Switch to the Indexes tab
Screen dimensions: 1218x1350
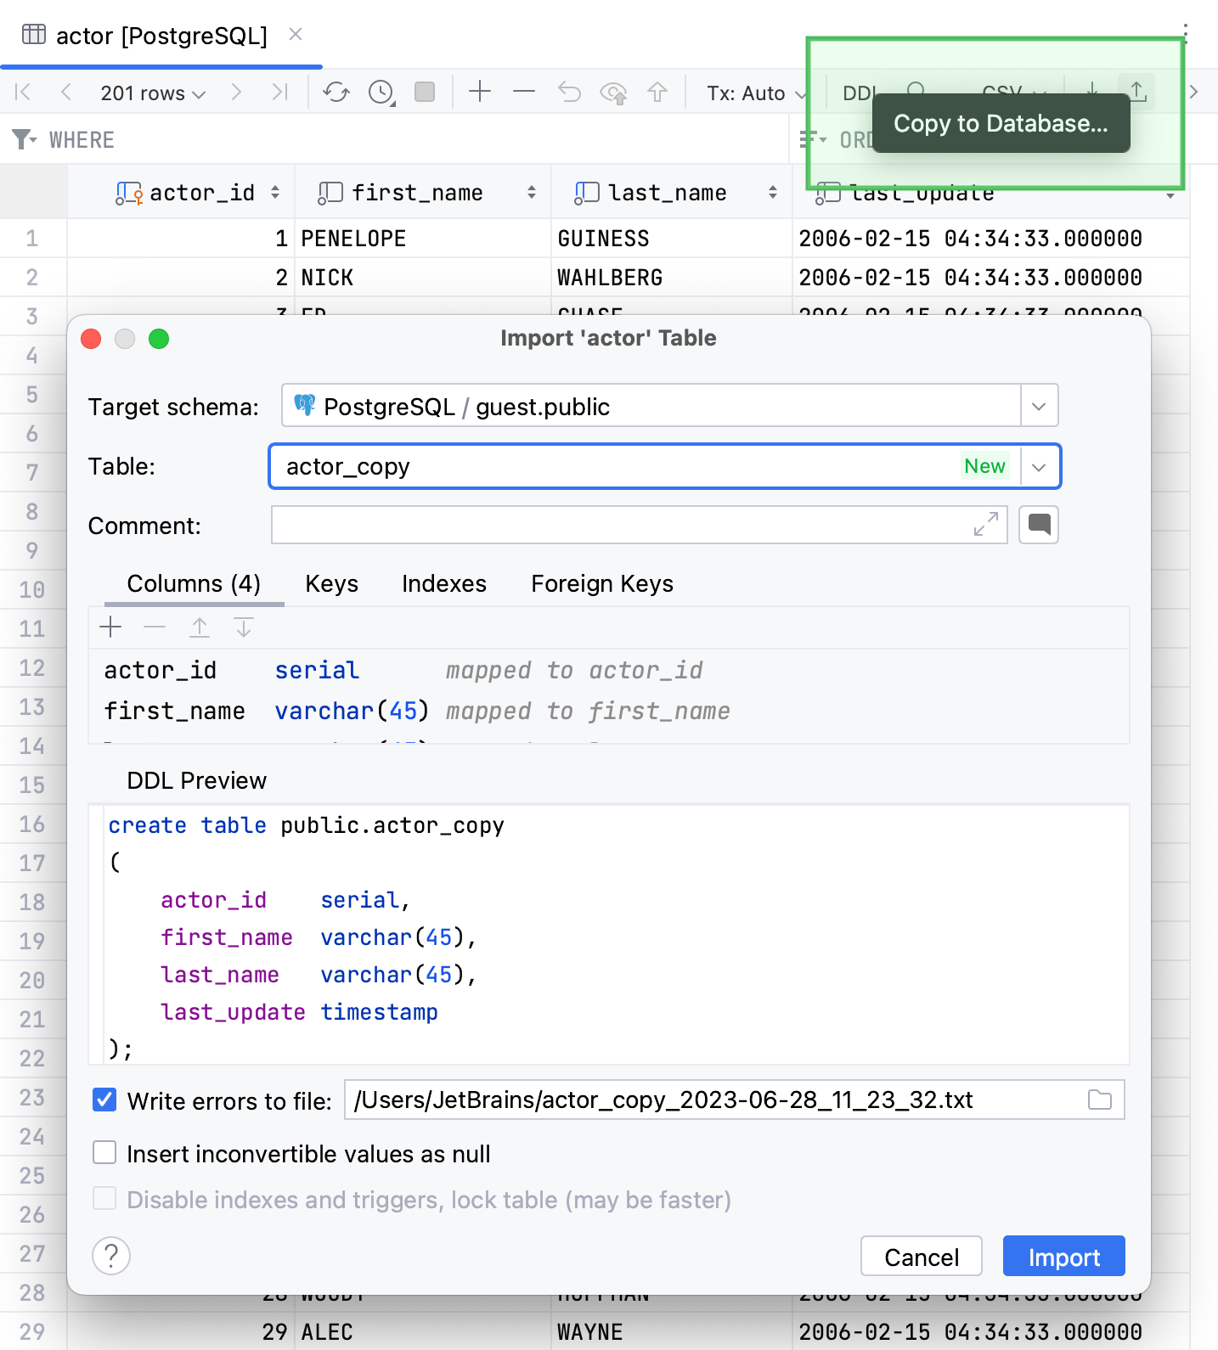point(444,583)
